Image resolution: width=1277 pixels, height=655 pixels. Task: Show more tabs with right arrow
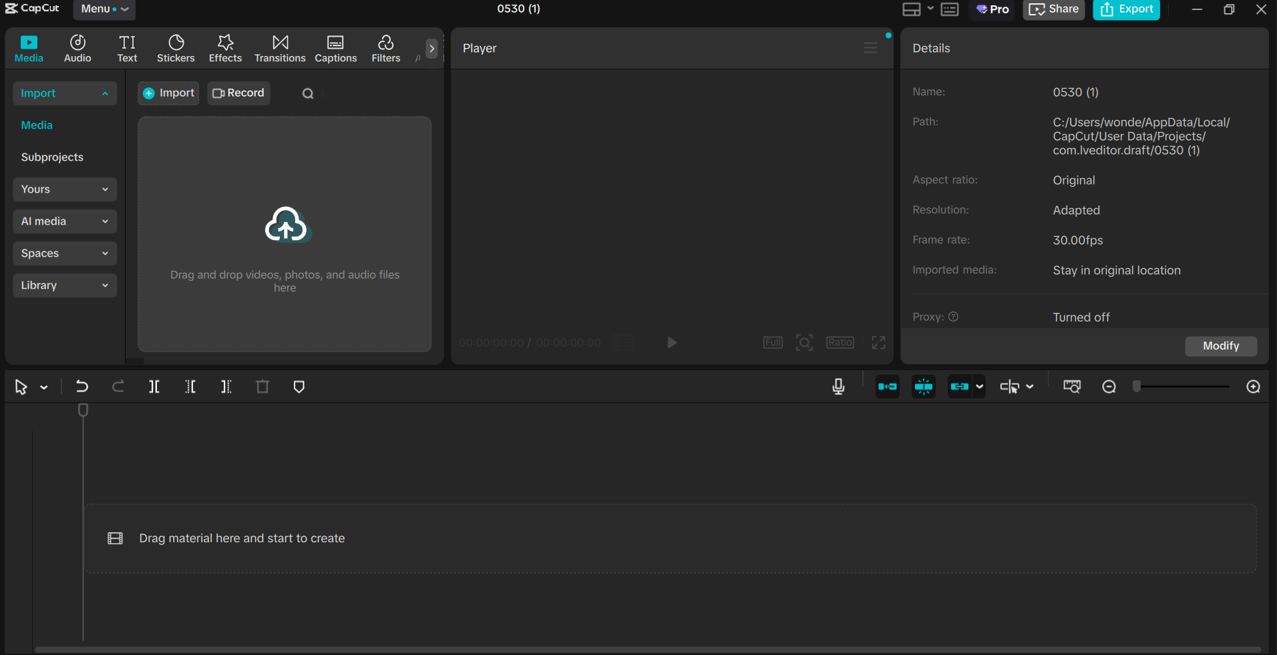click(x=431, y=48)
